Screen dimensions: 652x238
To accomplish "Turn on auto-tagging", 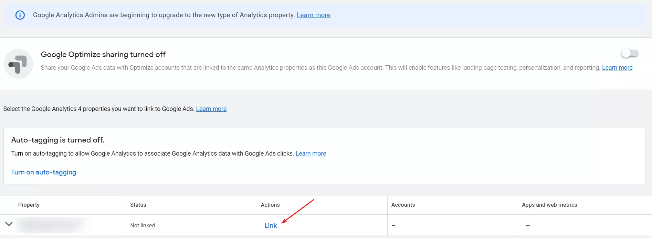I will [x=44, y=172].
